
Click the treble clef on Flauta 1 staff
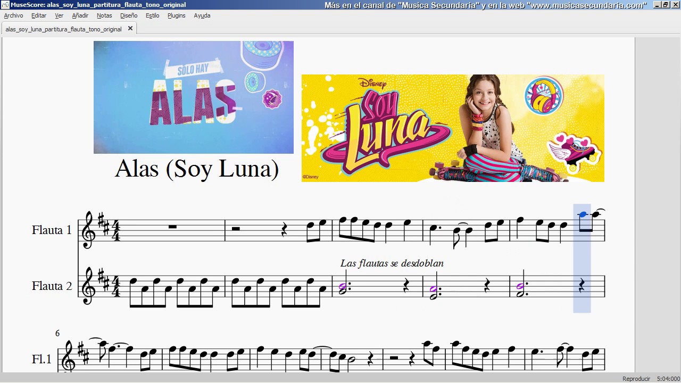click(x=88, y=230)
